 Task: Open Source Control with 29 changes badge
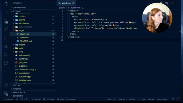(x=6, y=21)
